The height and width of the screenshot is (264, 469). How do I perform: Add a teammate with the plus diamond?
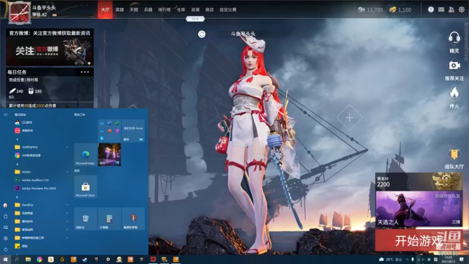pyautogui.click(x=349, y=118)
